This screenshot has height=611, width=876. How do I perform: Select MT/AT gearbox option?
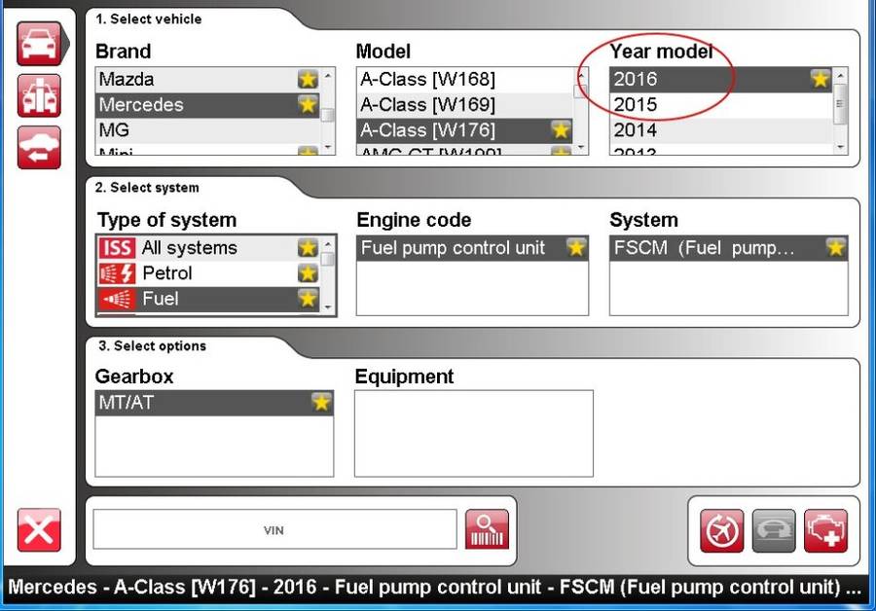point(214,403)
